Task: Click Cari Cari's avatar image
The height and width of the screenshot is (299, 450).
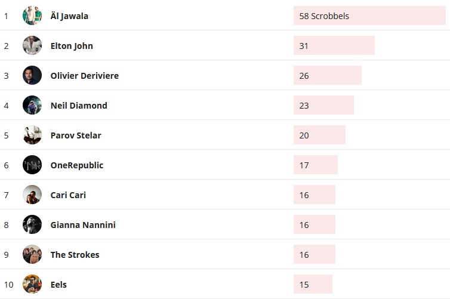Action: [32, 195]
